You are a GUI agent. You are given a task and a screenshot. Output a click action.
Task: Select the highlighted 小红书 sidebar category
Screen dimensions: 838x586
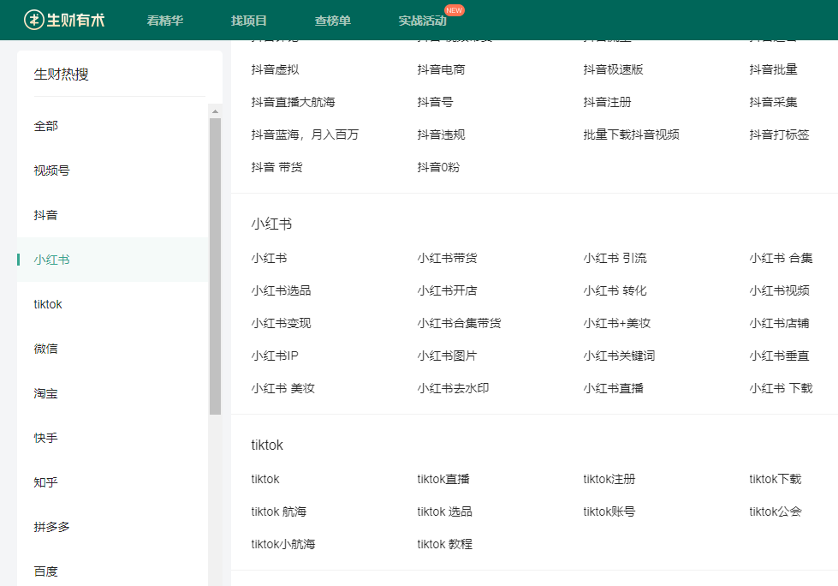point(52,260)
